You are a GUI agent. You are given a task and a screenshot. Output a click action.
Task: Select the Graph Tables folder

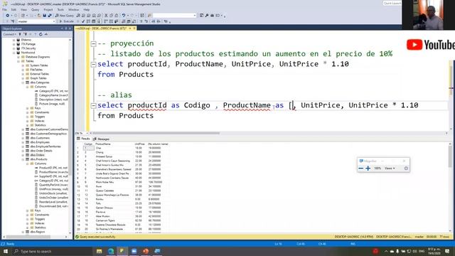(x=38, y=78)
